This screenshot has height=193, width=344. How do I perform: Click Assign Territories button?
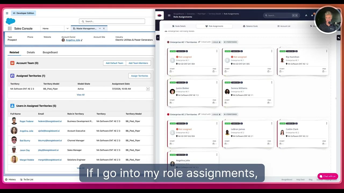[139, 76]
